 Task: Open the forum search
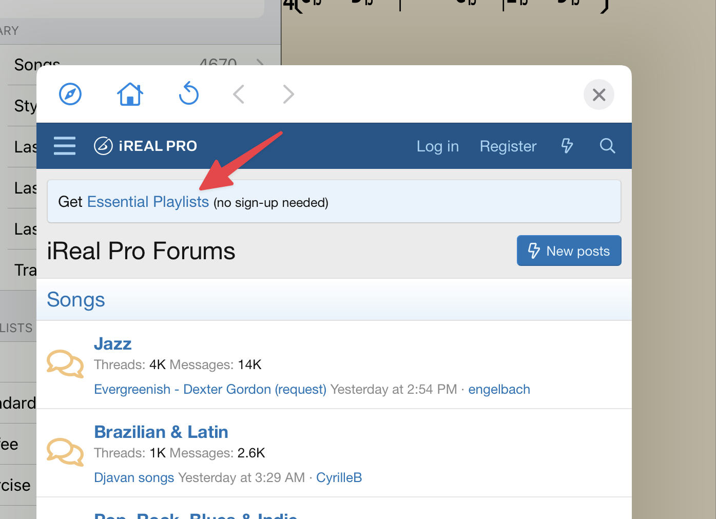pos(607,146)
